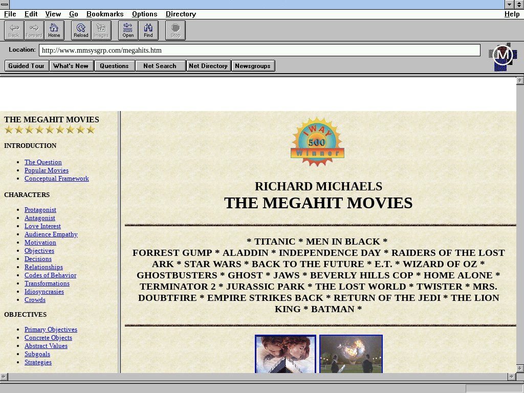The width and height of the screenshot is (524, 393).
Task: Open the Conceptual Framework link
Action: pyautogui.click(x=56, y=179)
